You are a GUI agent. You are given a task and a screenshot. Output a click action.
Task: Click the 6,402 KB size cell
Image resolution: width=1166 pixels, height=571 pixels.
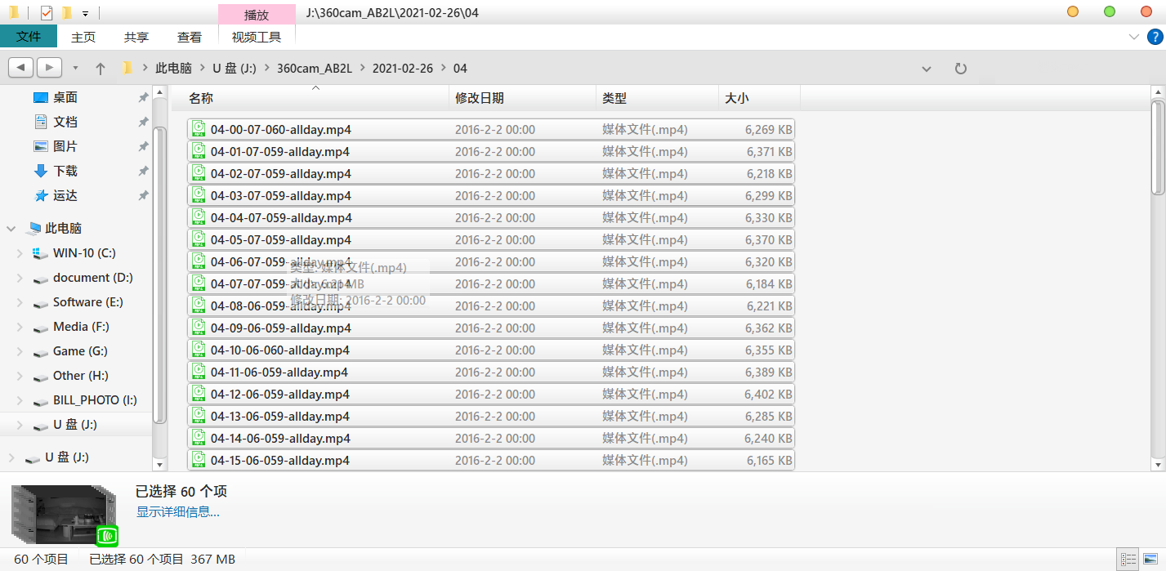(768, 394)
